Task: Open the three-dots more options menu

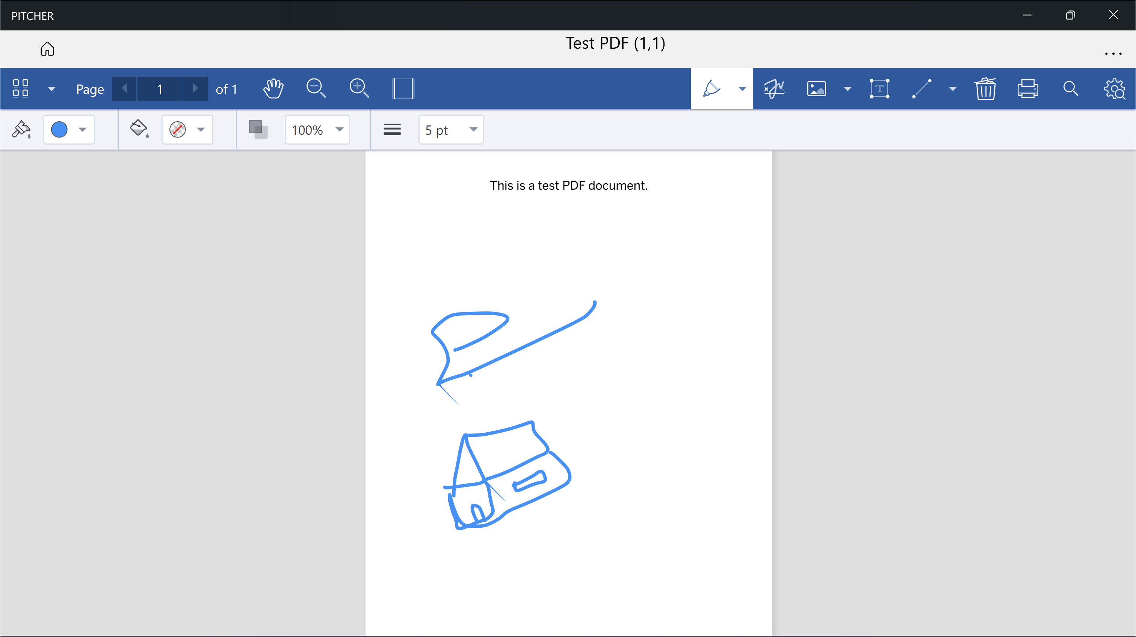Action: click(x=1113, y=54)
